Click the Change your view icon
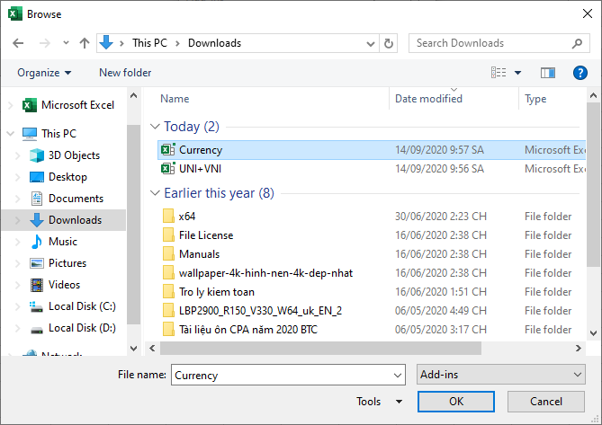 pyautogui.click(x=499, y=73)
